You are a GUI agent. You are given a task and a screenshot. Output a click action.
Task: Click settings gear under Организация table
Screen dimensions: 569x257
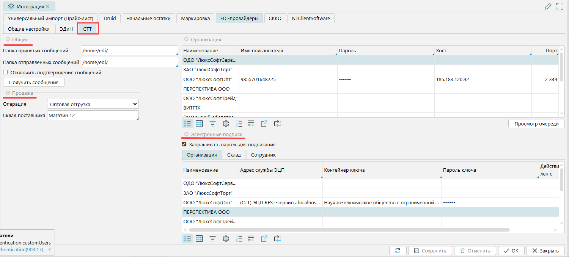pyautogui.click(x=226, y=124)
